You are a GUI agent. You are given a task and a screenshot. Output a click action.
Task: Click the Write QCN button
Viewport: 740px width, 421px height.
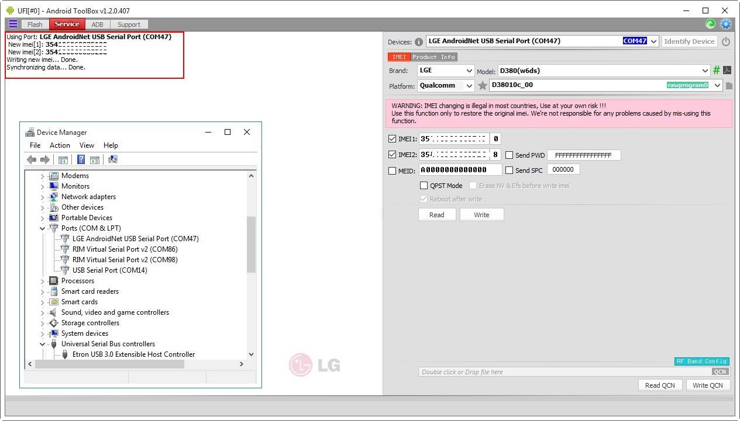pyautogui.click(x=708, y=385)
